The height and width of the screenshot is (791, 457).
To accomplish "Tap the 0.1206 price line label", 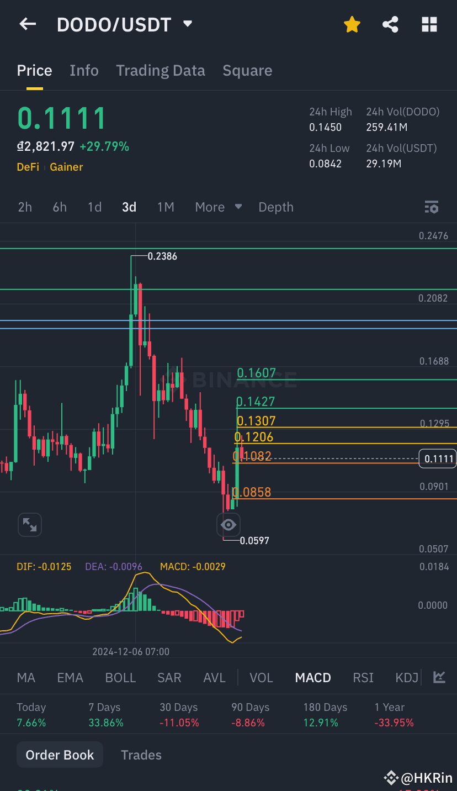I will [x=254, y=437].
